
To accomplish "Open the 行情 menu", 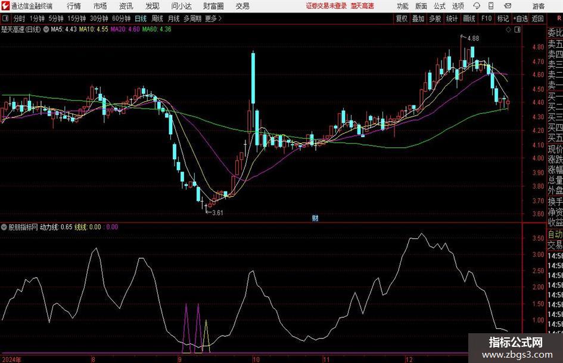I will coord(74,6).
